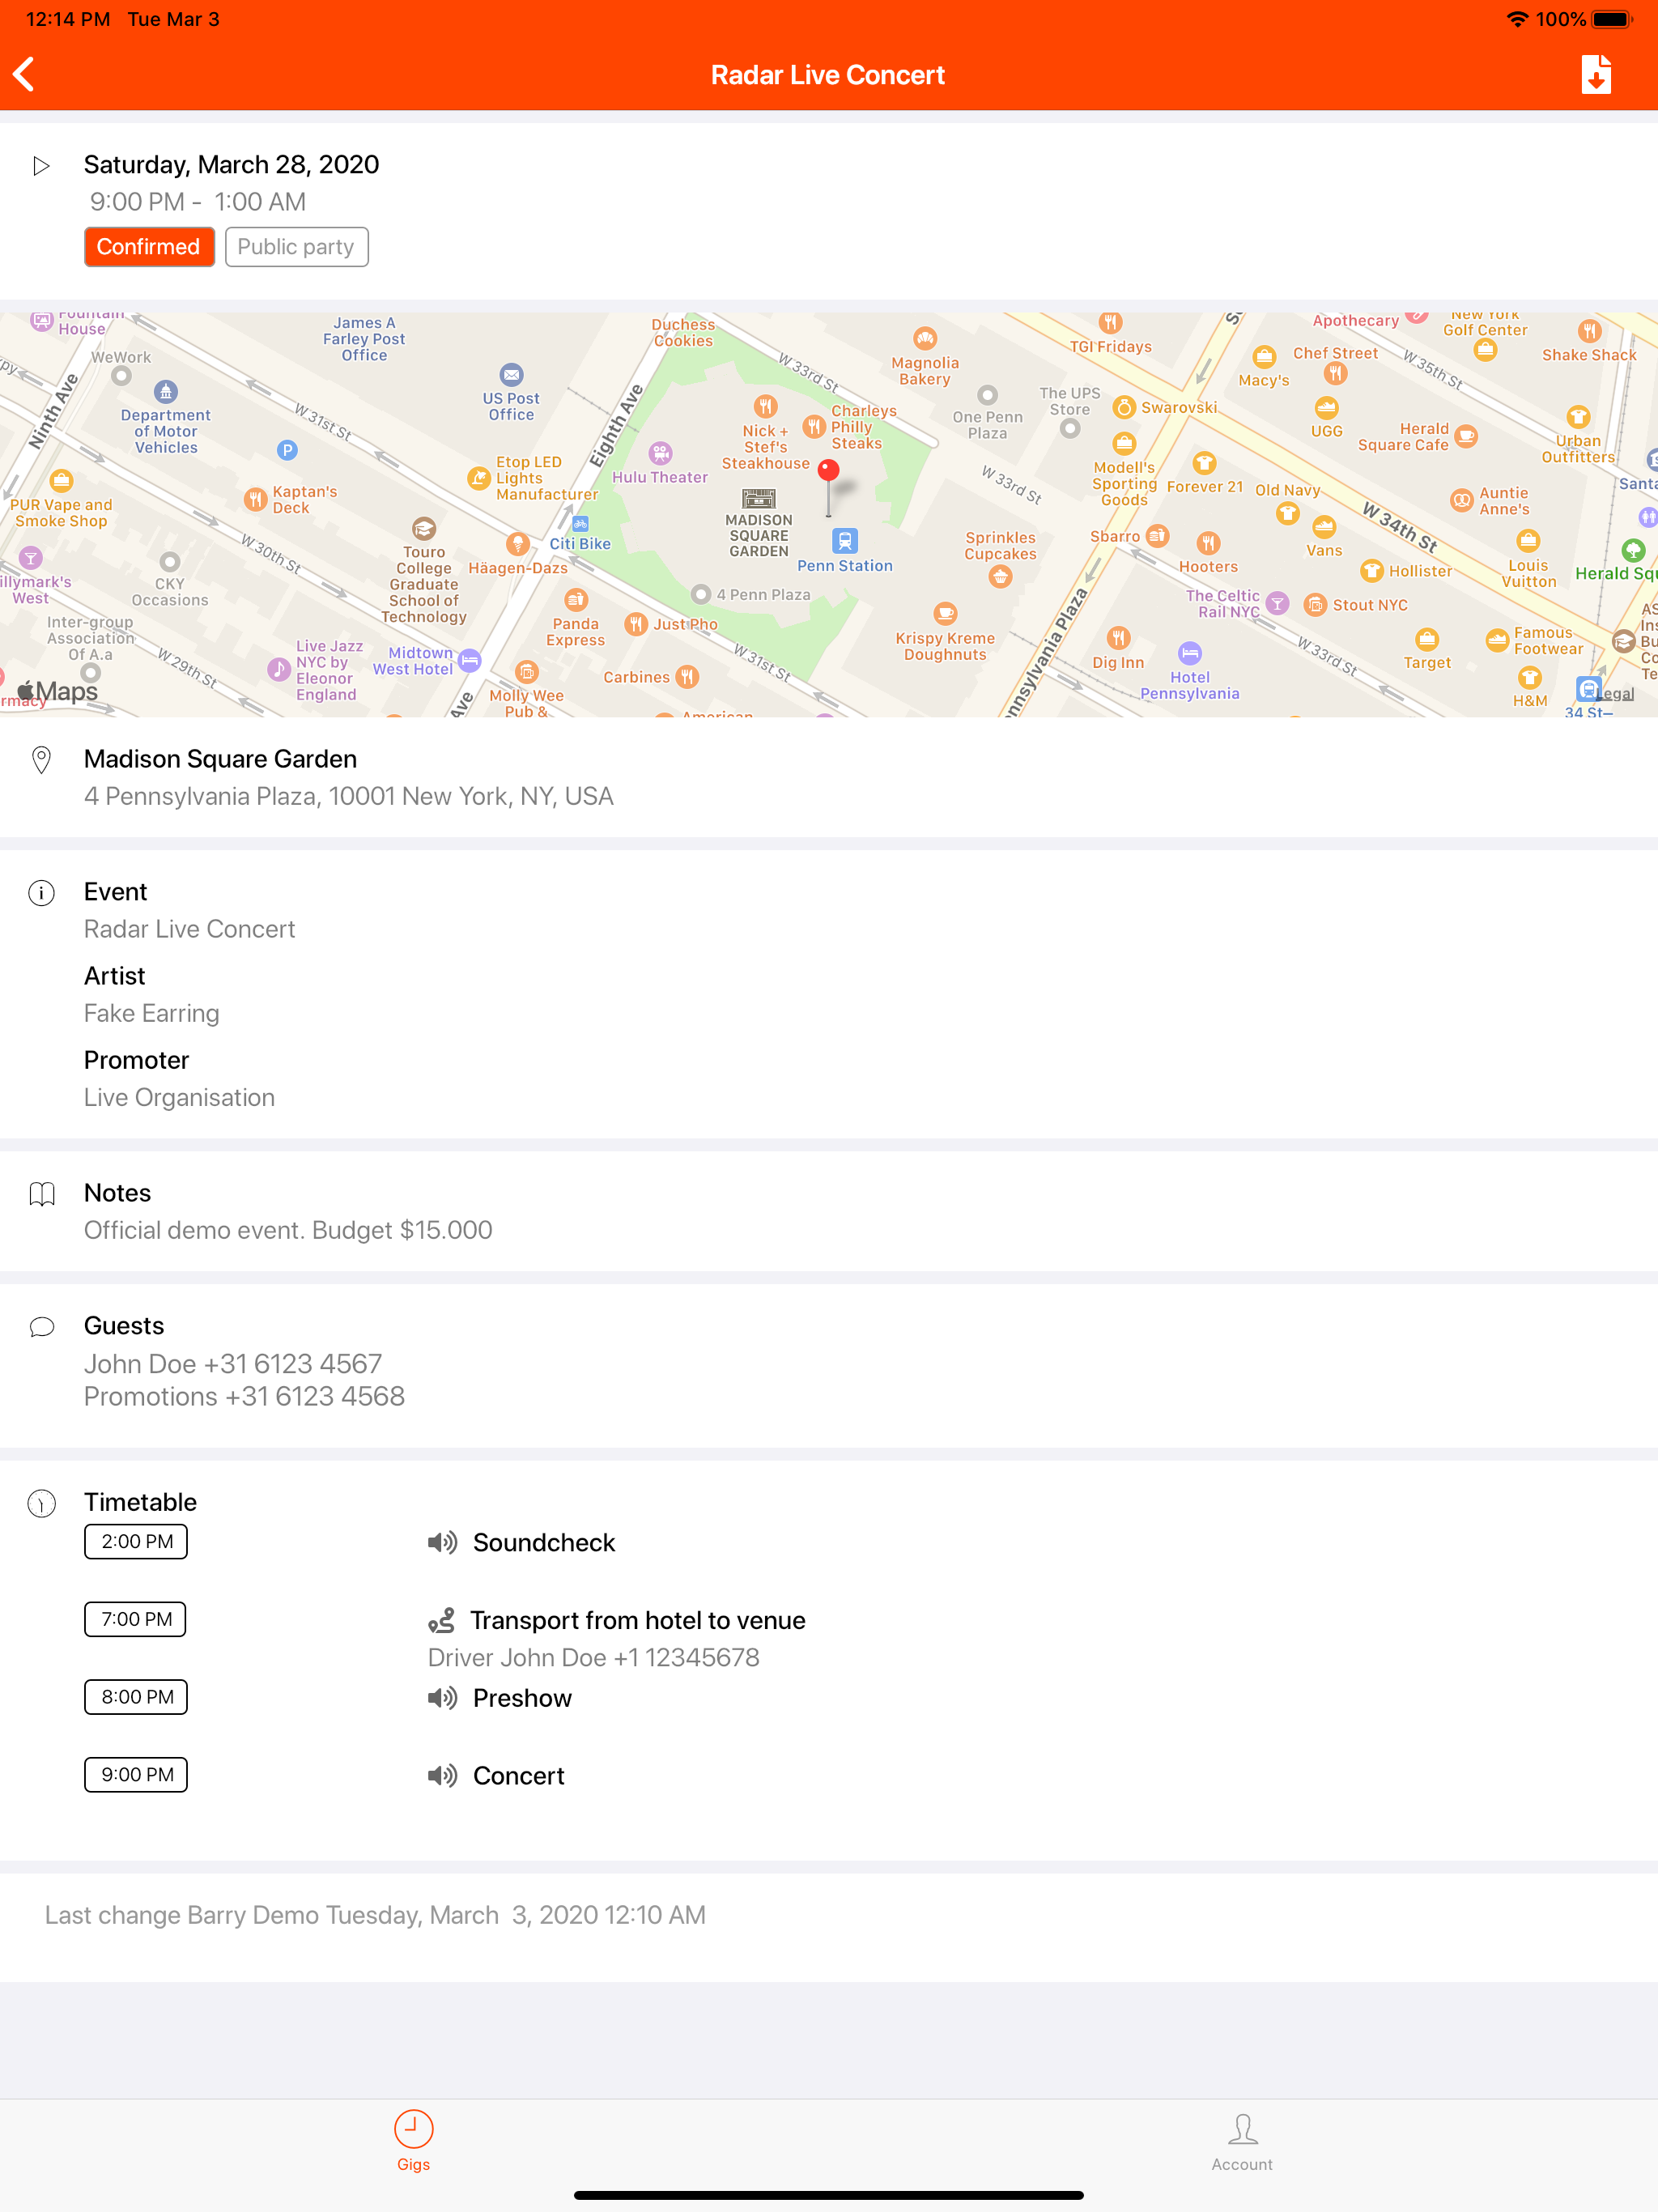Image resolution: width=1658 pixels, height=2212 pixels.
Task: Tap the Hotel Pennsylvania icon on map
Action: [1189, 654]
